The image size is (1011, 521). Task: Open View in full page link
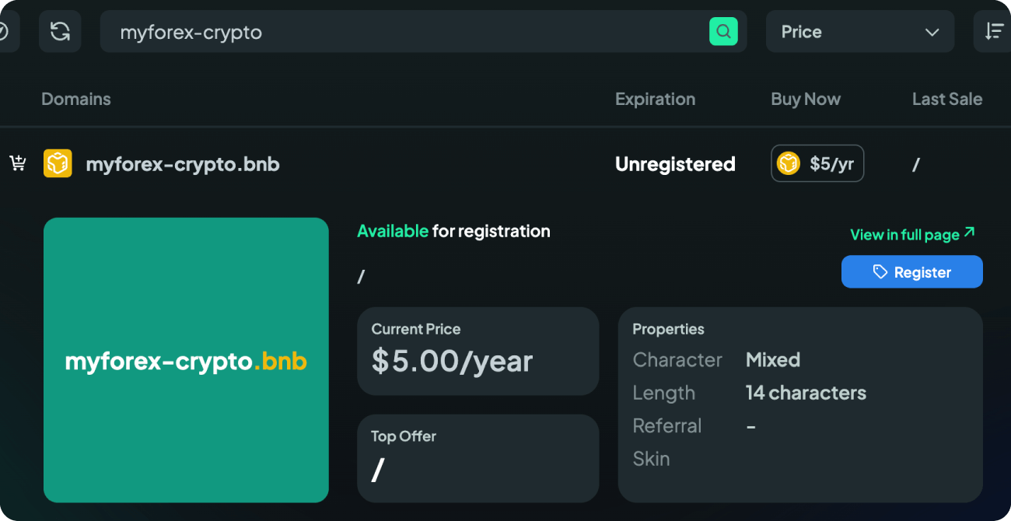click(x=912, y=234)
